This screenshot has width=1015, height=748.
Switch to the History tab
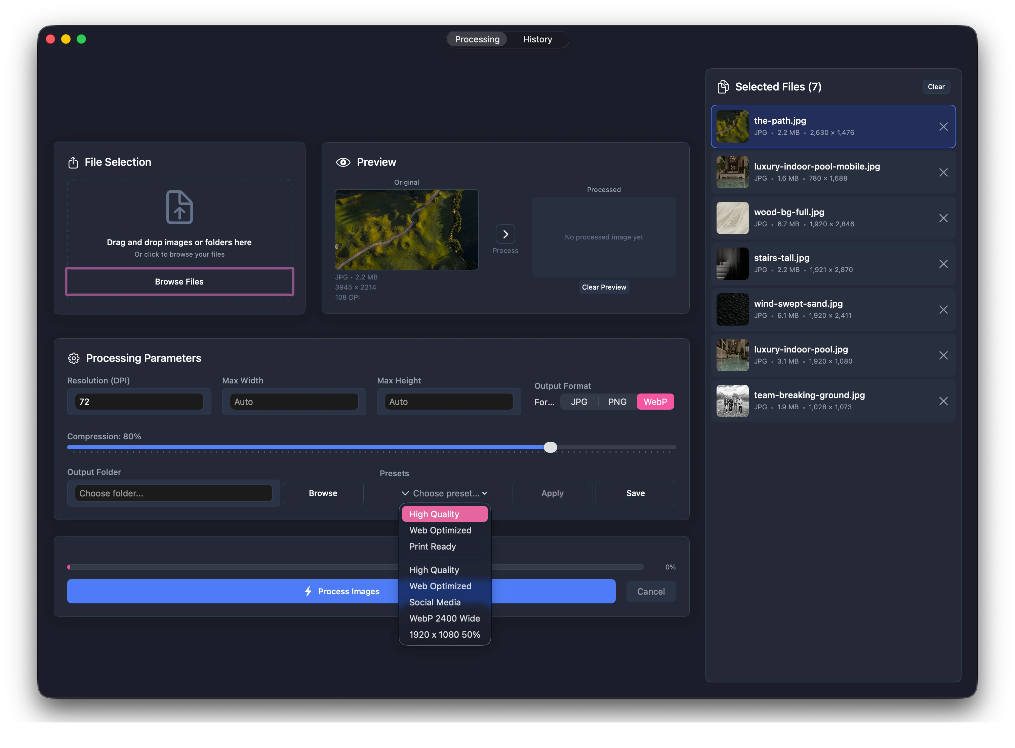pyautogui.click(x=537, y=39)
